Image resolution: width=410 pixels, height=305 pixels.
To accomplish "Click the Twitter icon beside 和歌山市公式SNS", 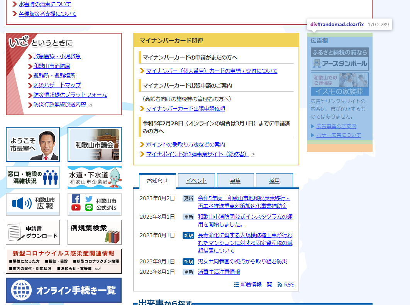I will (x=89, y=199).
